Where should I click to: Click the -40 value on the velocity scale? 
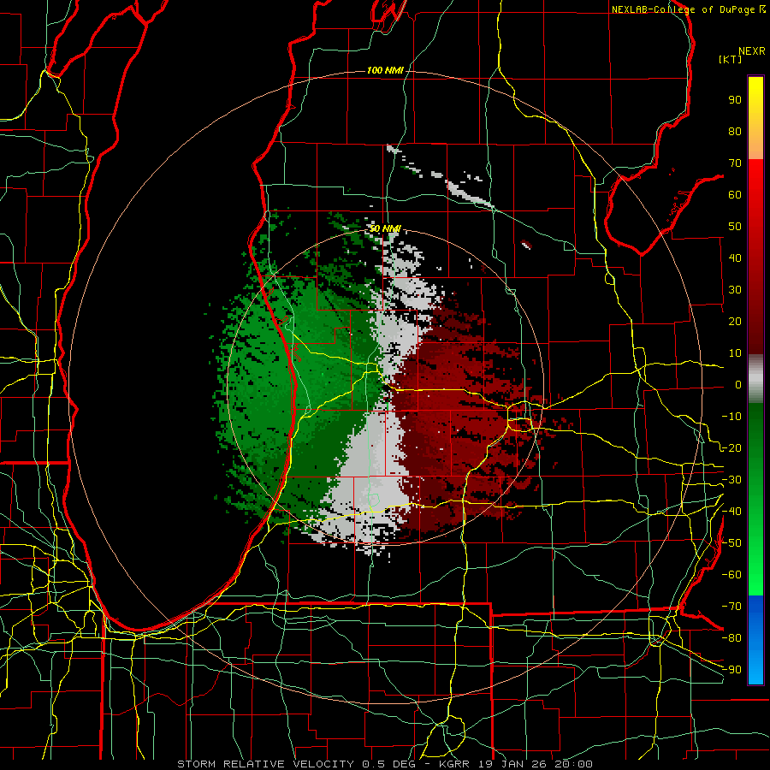pos(731,512)
